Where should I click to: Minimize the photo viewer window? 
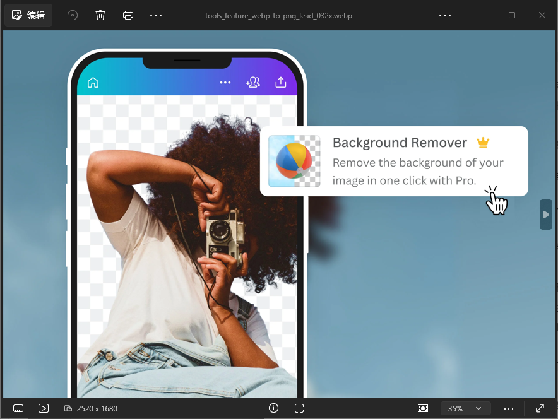click(x=482, y=15)
